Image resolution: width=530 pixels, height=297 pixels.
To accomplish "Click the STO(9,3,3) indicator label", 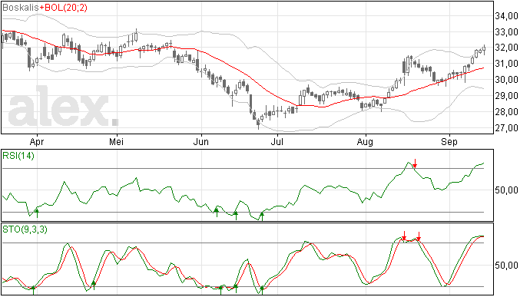I will tap(25, 229).
